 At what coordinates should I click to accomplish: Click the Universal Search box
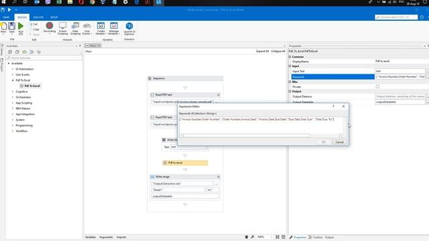pyautogui.click(x=396, y=17)
